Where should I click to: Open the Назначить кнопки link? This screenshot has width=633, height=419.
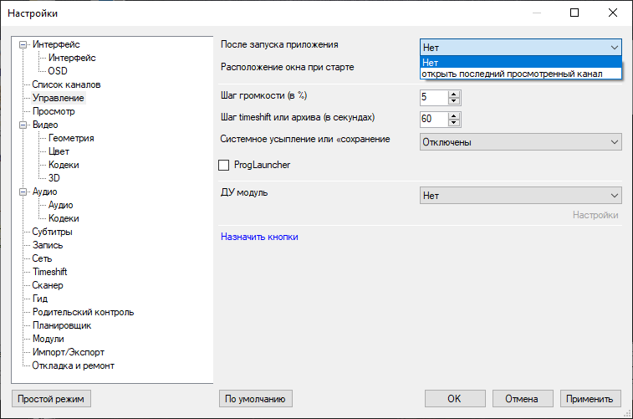click(x=259, y=237)
